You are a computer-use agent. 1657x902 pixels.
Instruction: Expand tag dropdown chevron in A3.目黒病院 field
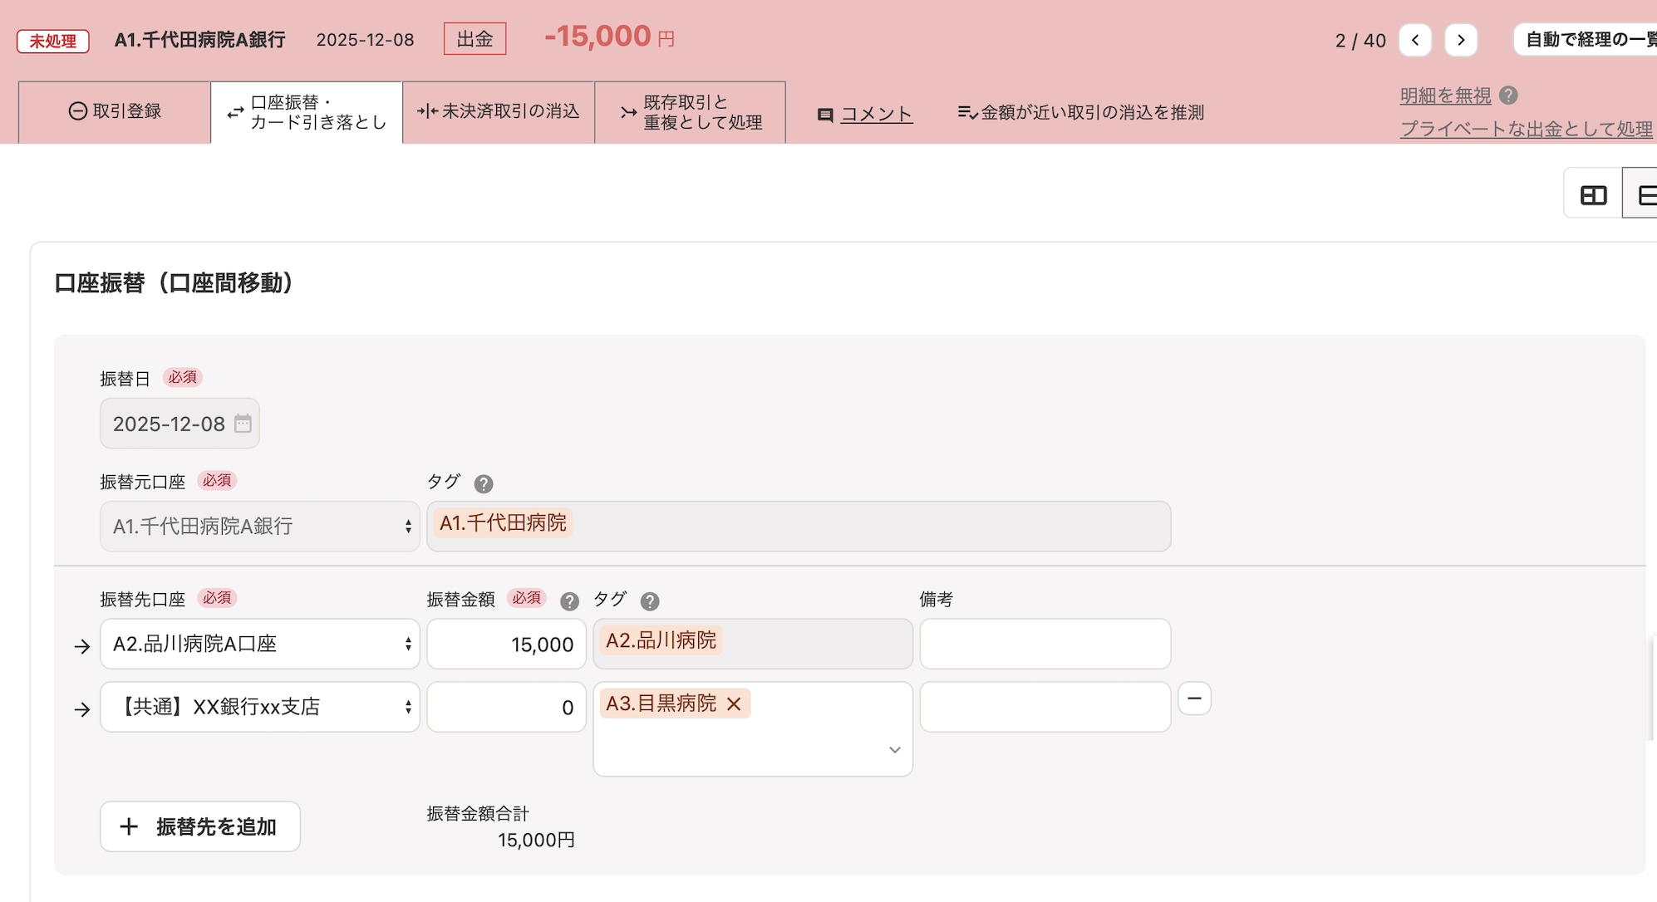pyautogui.click(x=894, y=749)
